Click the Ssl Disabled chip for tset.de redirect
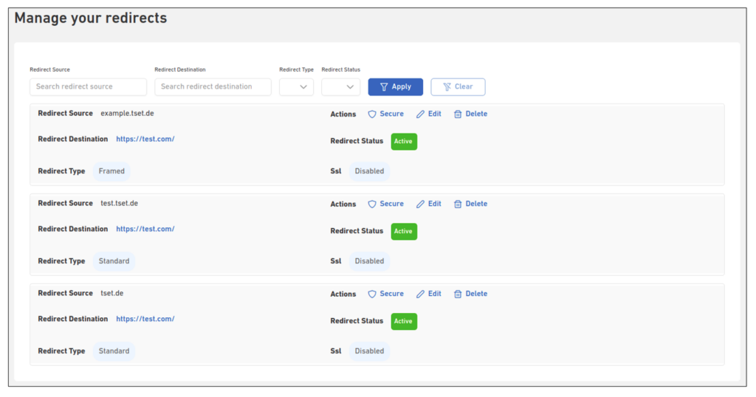 [369, 351]
